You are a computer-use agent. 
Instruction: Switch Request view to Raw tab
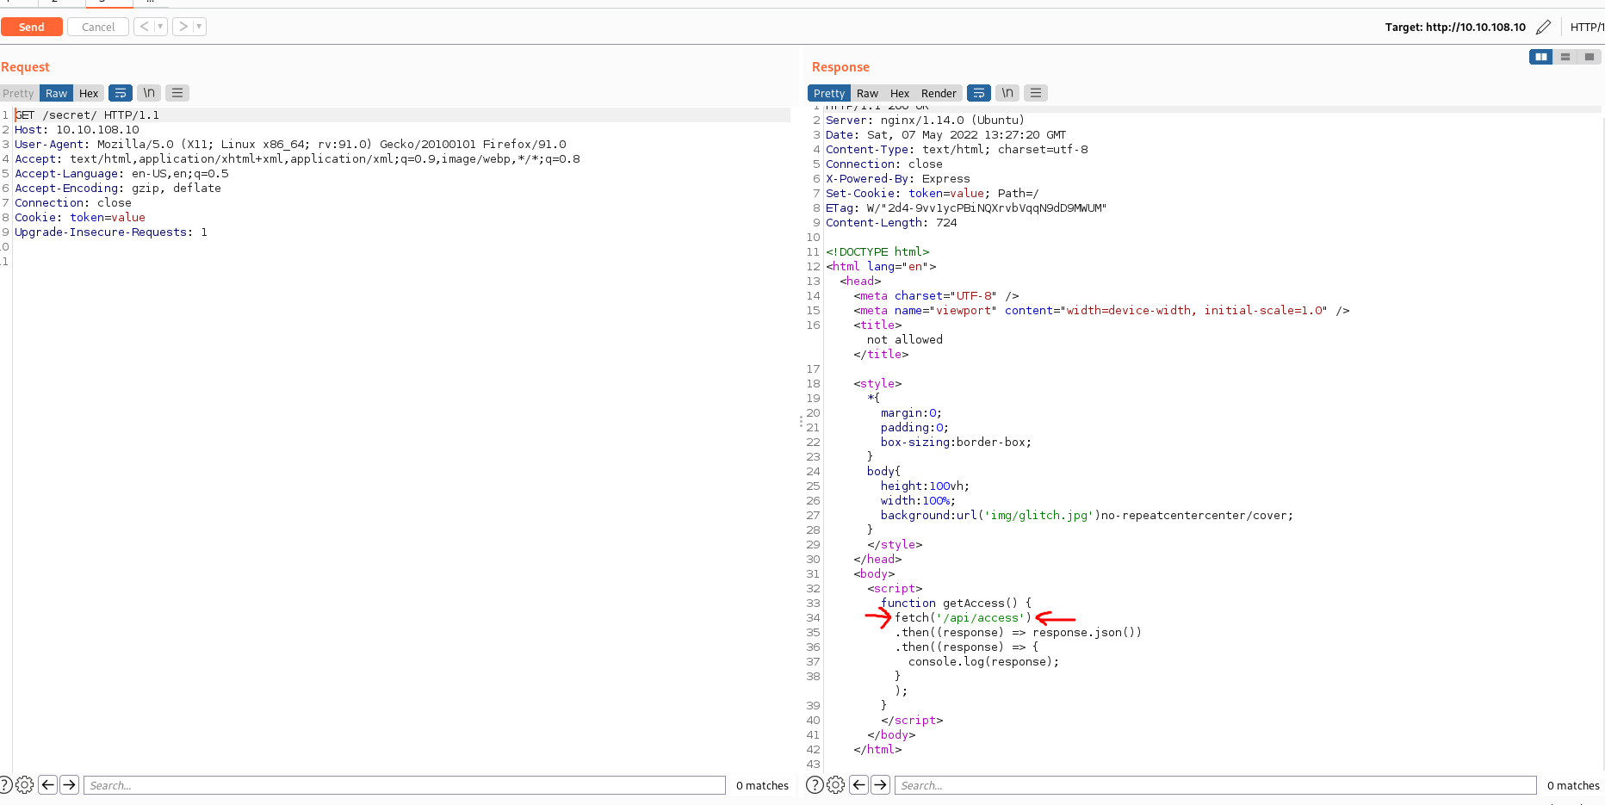tap(56, 93)
